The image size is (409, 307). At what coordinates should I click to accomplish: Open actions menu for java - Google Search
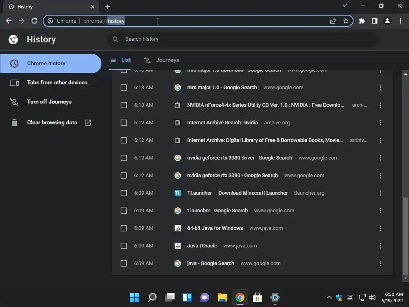[x=380, y=263]
